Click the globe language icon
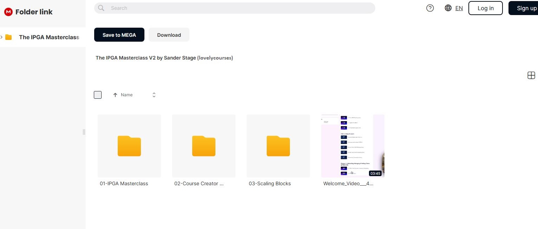 [448, 8]
